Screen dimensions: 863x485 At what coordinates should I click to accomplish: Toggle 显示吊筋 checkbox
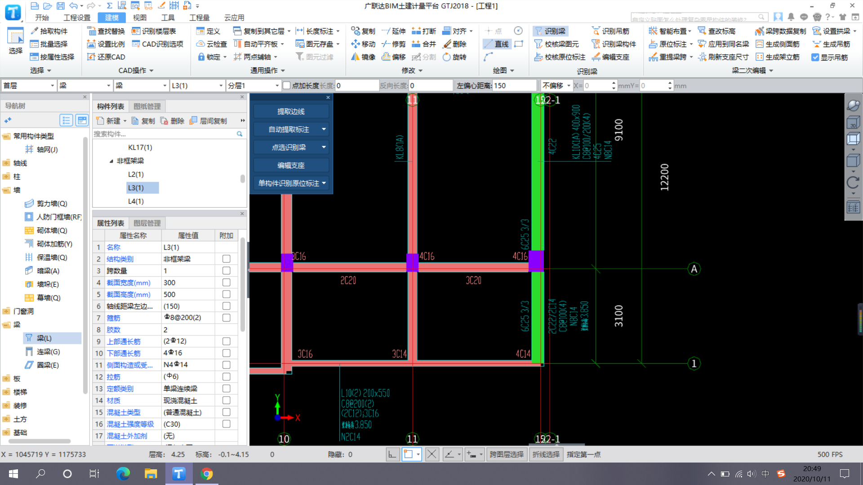coord(815,57)
